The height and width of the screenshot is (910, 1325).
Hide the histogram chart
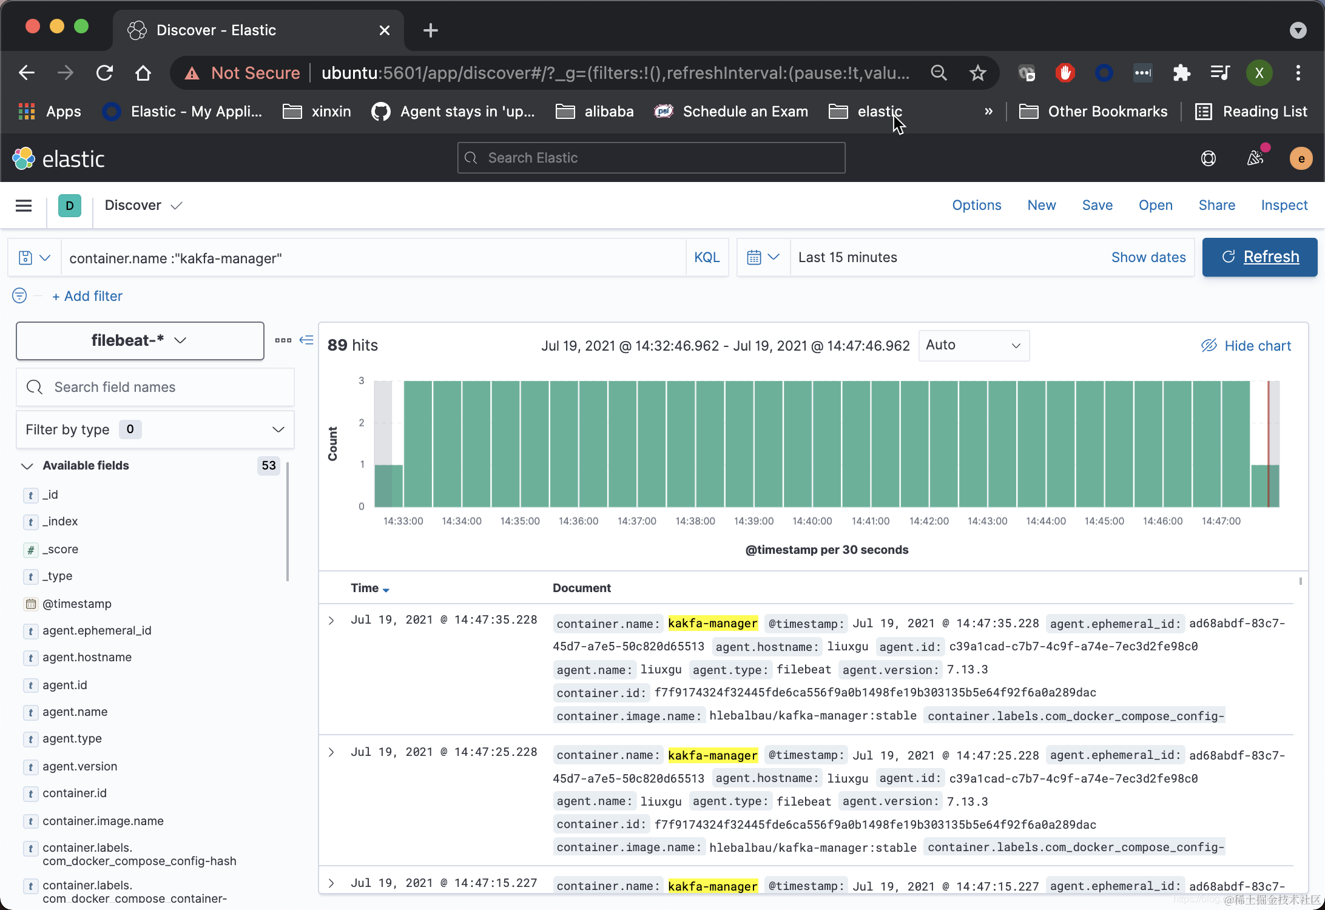[x=1246, y=346]
